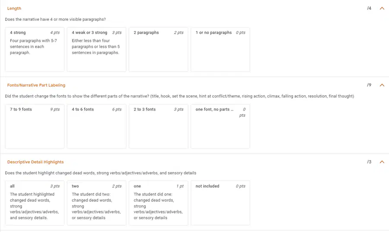Click the /4 score field for Length
This screenshot has width=389, height=232.
tap(369, 9)
